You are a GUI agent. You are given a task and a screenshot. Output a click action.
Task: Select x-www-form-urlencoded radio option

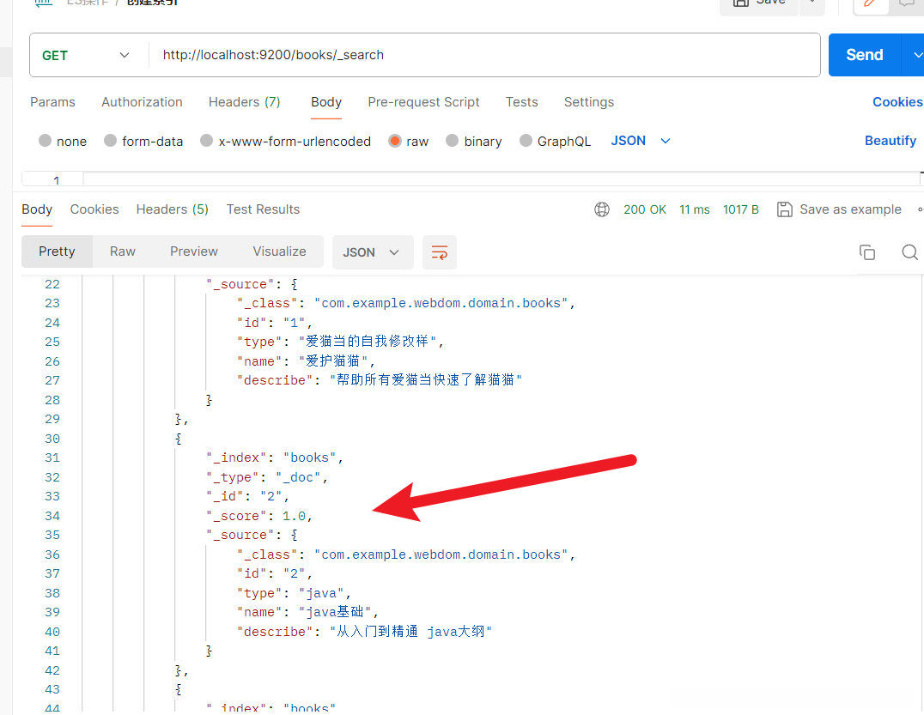[x=206, y=141]
